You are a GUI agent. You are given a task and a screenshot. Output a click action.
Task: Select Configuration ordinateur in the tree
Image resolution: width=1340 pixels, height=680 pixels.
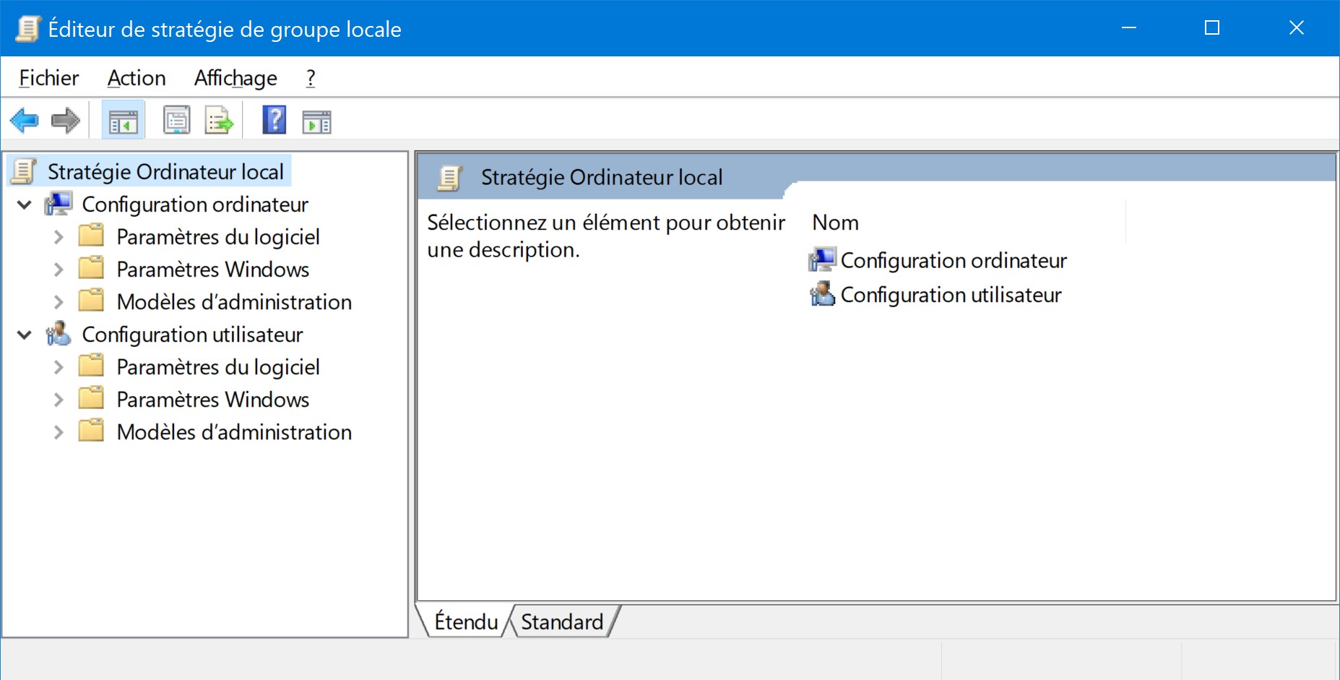click(x=195, y=204)
